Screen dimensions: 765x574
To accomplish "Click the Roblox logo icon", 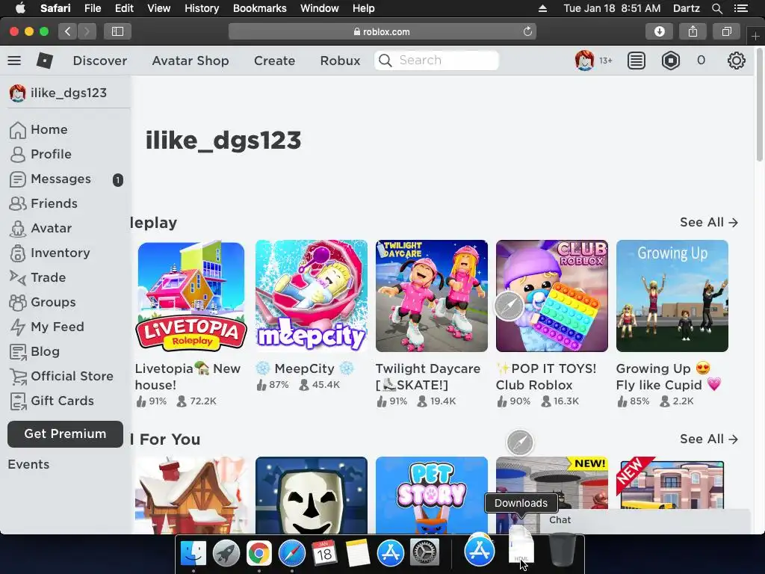I will [45, 61].
